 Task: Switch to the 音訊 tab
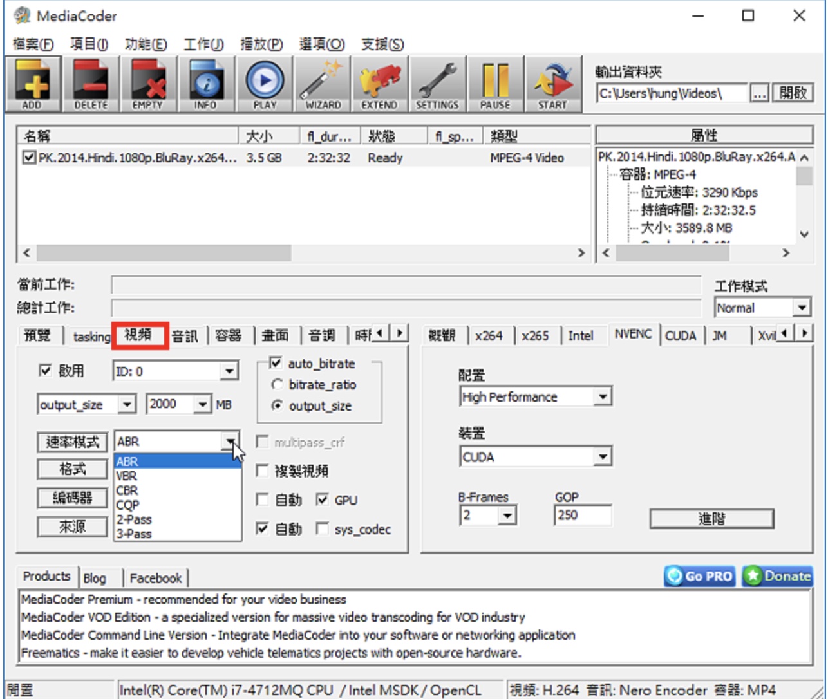tap(185, 335)
